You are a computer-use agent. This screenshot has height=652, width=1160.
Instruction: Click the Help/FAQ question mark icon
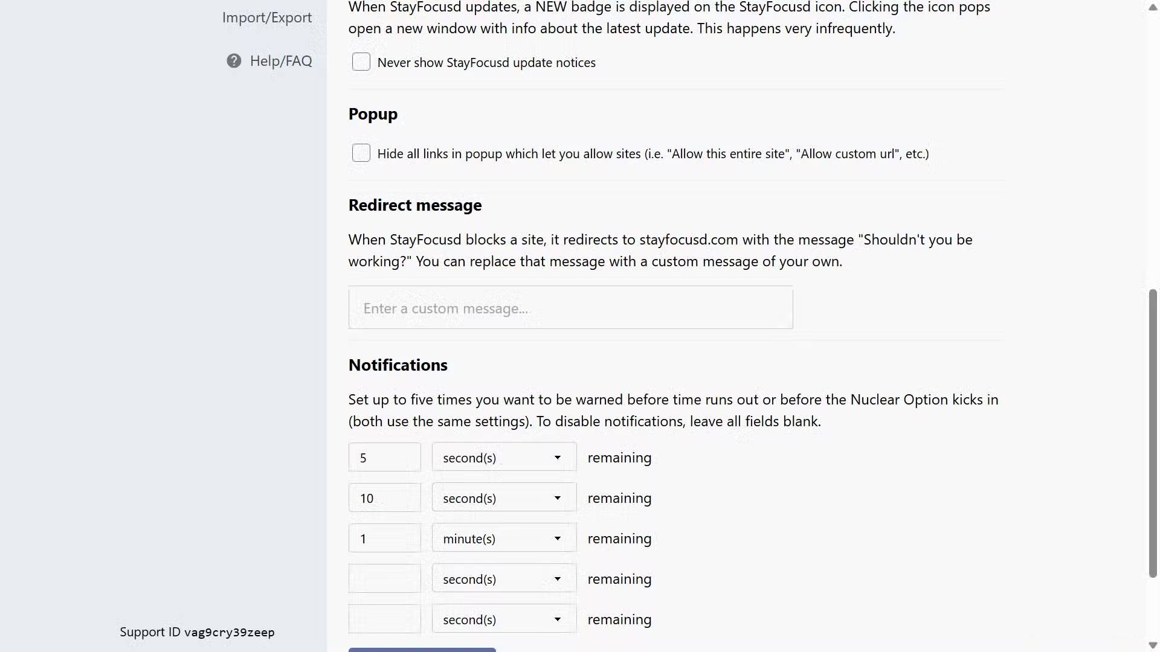(x=234, y=61)
